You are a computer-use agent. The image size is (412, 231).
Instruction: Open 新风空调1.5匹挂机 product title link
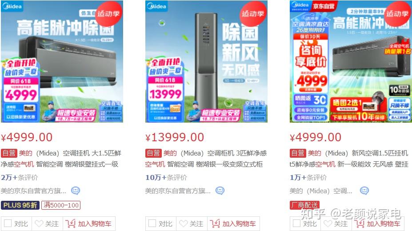point(349,159)
